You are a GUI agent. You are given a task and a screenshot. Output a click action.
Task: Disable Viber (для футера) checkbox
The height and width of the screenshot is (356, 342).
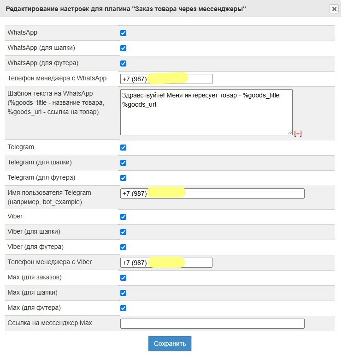click(123, 247)
